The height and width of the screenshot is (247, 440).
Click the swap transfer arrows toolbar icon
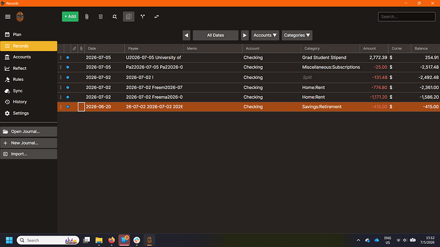157,17
